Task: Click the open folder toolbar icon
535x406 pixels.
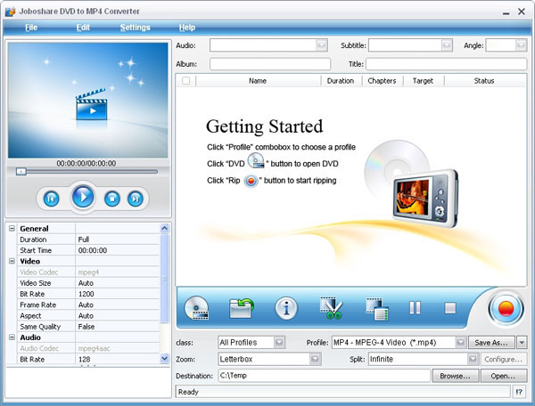Action: click(242, 308)
